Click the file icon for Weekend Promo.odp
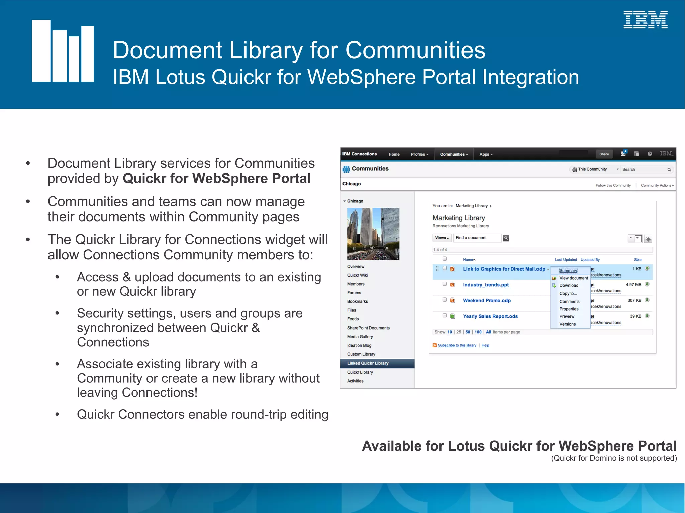Screen dimensions: 685x513 (x=452, y=300)
